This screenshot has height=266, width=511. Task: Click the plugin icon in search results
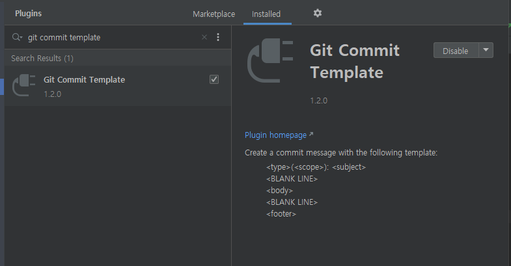click(x=24, y=85)
